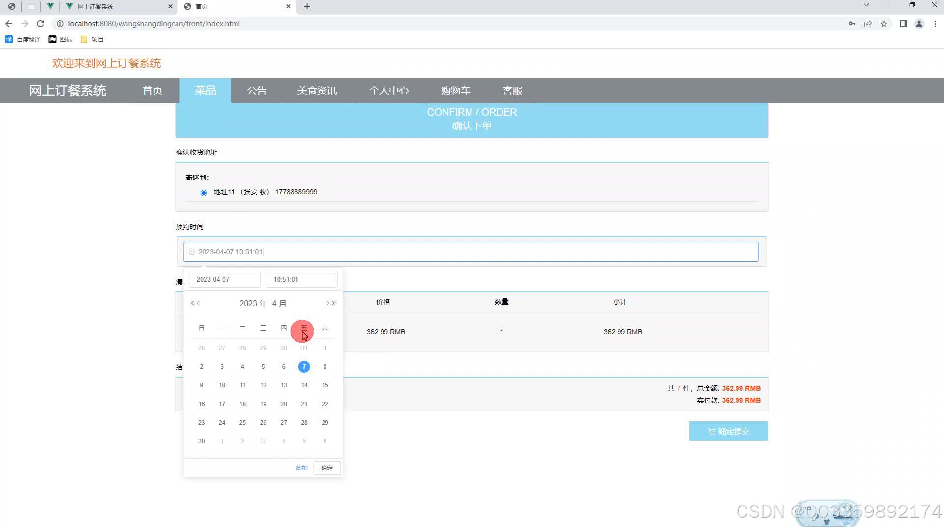The height and width of the screenshot is (527, 944).
Task: Share this page icon
Action: click(868, 24)
